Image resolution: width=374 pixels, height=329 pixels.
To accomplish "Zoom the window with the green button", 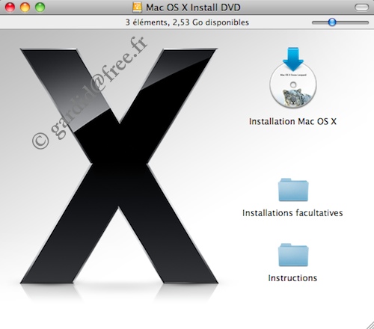I will (x=40, y=7).
